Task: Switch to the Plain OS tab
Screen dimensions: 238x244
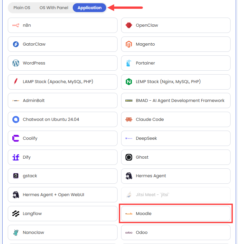Action: [x=22, y=7]
